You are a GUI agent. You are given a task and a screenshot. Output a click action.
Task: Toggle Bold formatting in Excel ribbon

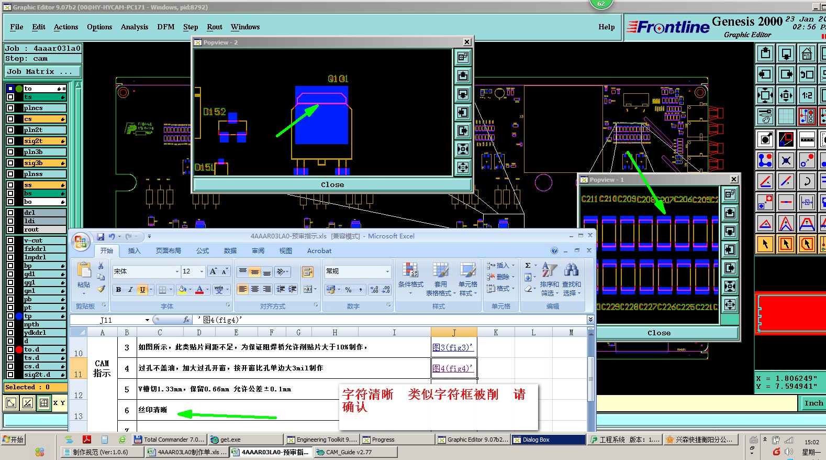pyautogui.click(x=118, y=289)
